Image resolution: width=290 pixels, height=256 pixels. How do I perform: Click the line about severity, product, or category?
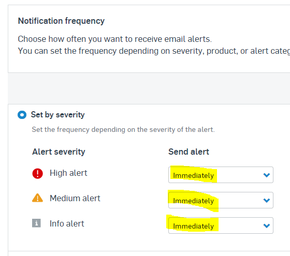[x=154, y=51]
